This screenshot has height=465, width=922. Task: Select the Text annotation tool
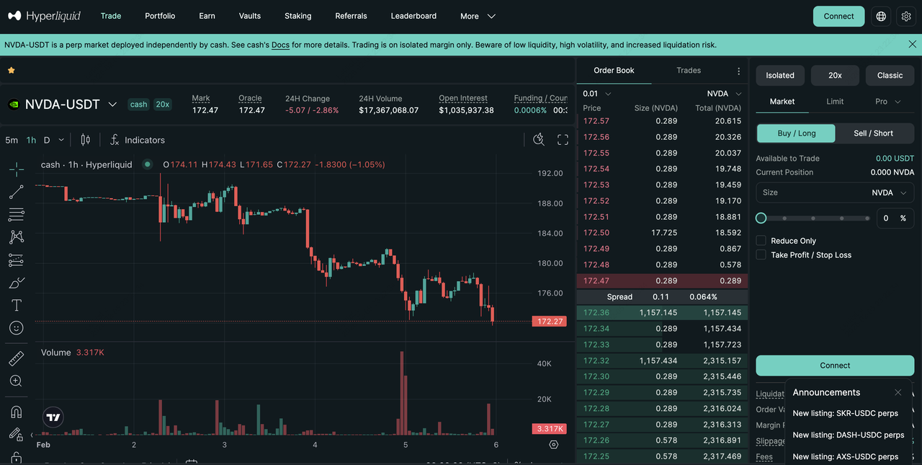click(x=15, y=305)
